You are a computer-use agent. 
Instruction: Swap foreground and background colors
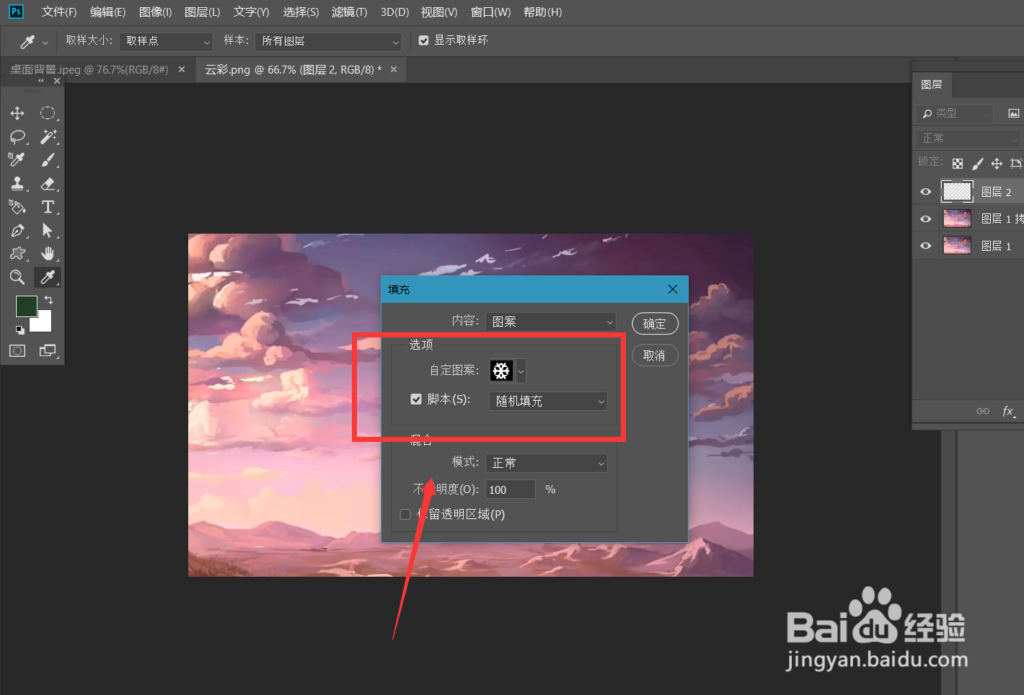[x=48, y=299]
